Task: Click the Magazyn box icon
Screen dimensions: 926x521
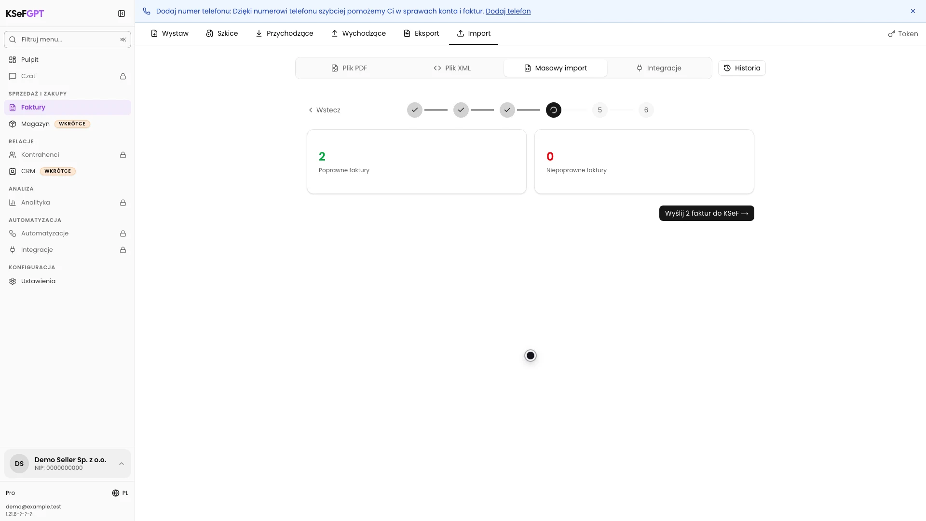Action: click(x=13, y=124)
